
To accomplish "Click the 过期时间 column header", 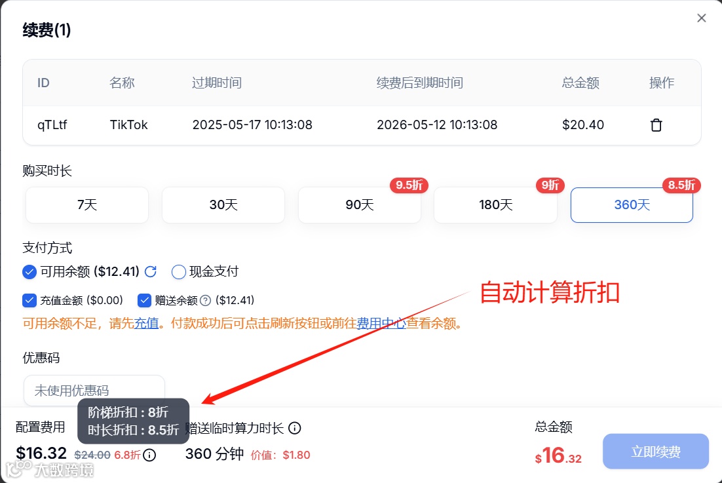I will pos(217,83).
